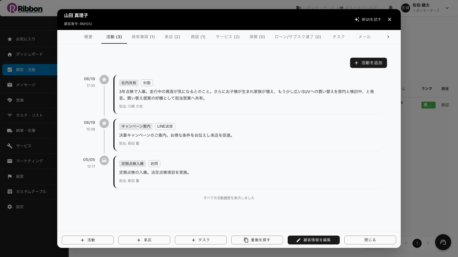Switch to メール tab
458x257 pixels.
click(364, 37)
